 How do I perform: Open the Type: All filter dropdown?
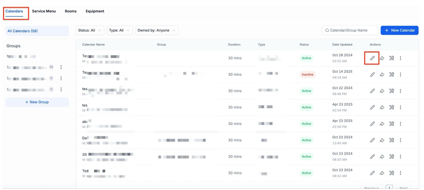pyautogui.click(x=119, y=30)
